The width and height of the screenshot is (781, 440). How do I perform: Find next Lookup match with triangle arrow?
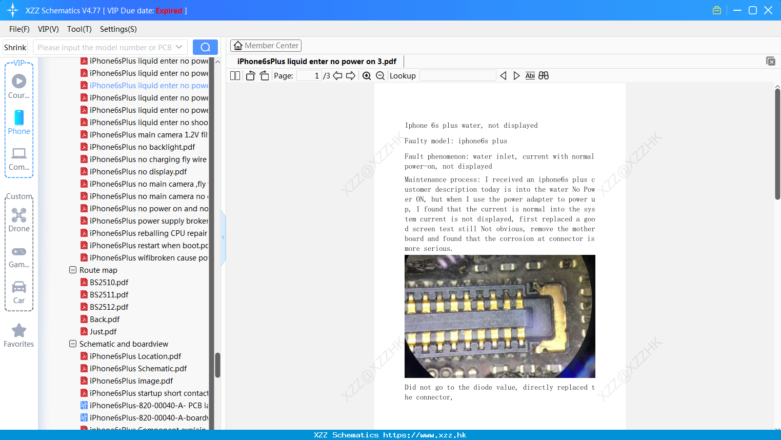tap(516, 75)
